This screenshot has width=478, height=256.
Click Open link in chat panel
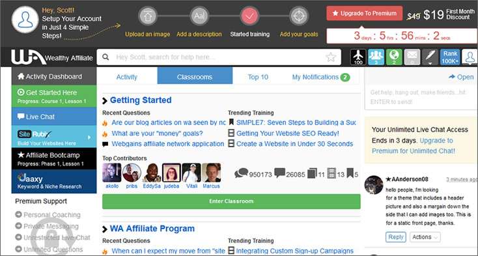(x=461, y=77)
